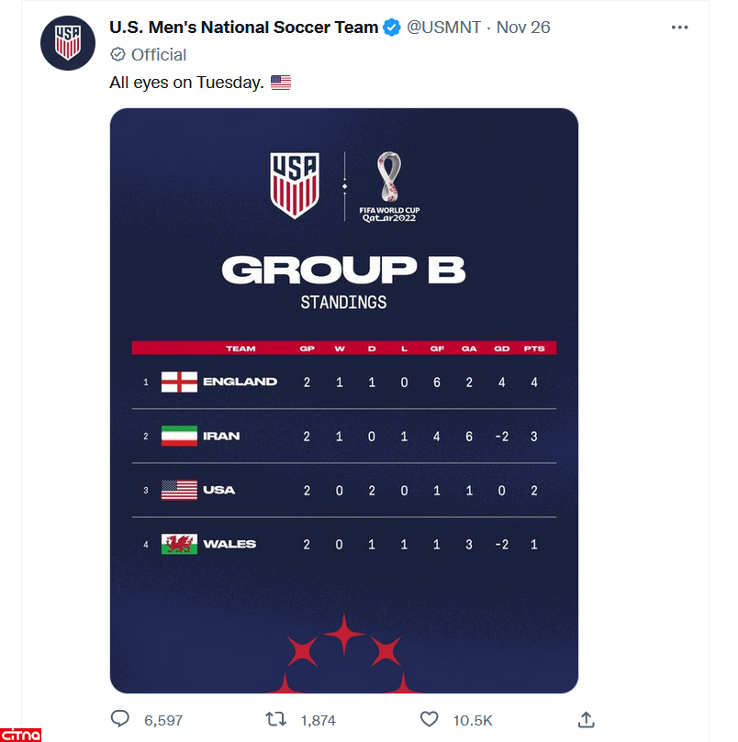Like the tweet with the heart icon

click(x=429, y=720)
